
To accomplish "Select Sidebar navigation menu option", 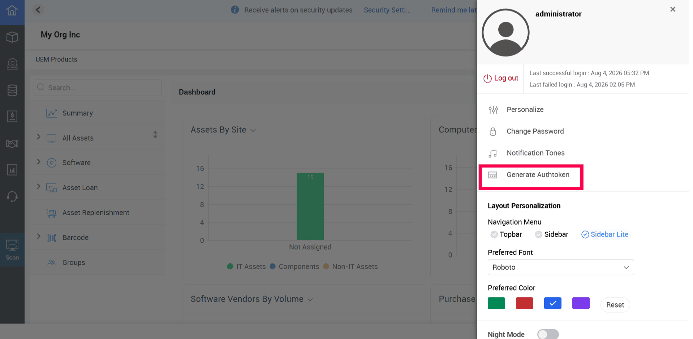I will point(552,234).
